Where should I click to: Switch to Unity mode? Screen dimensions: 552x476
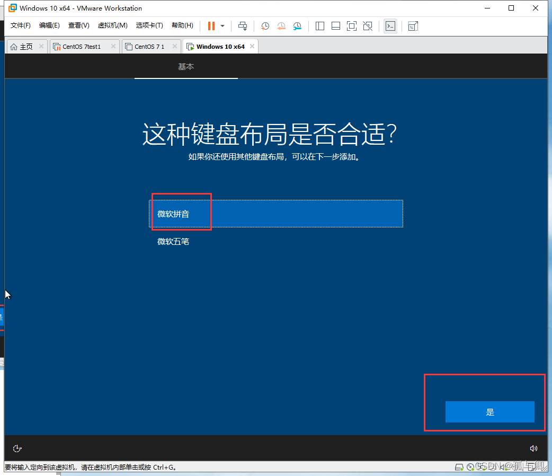368,26
